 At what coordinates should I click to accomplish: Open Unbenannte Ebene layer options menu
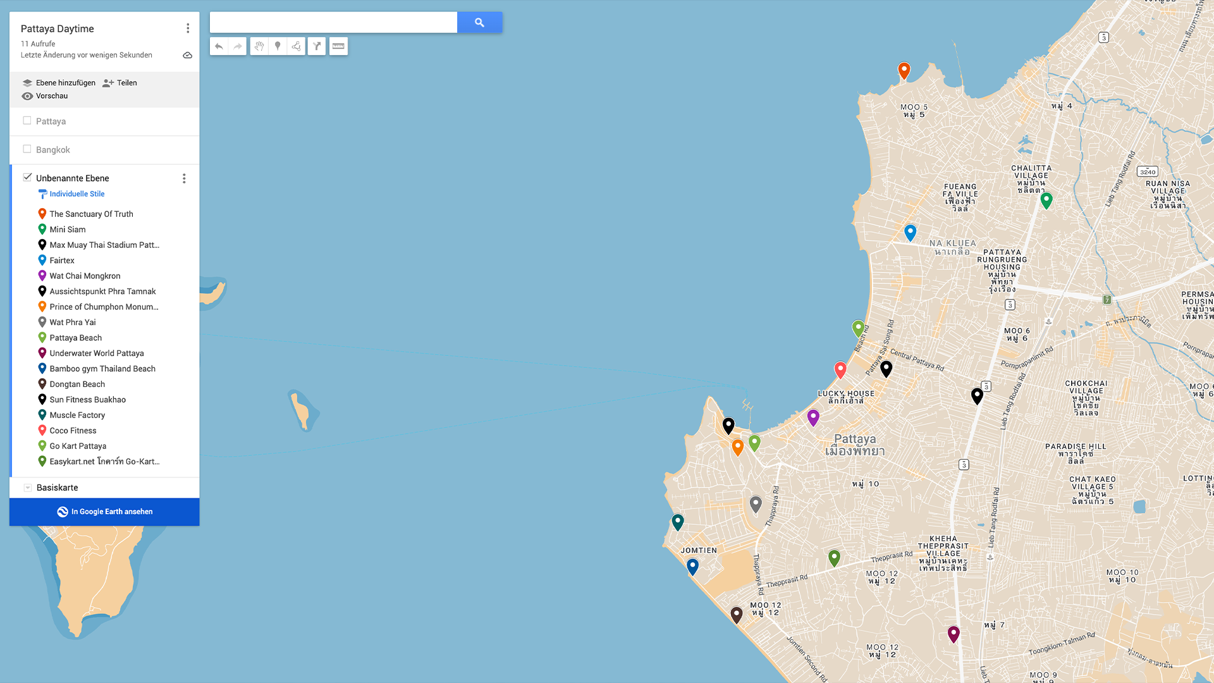coord(184,178)
